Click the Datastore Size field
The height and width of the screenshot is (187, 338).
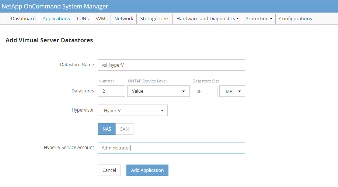[204, 91]
